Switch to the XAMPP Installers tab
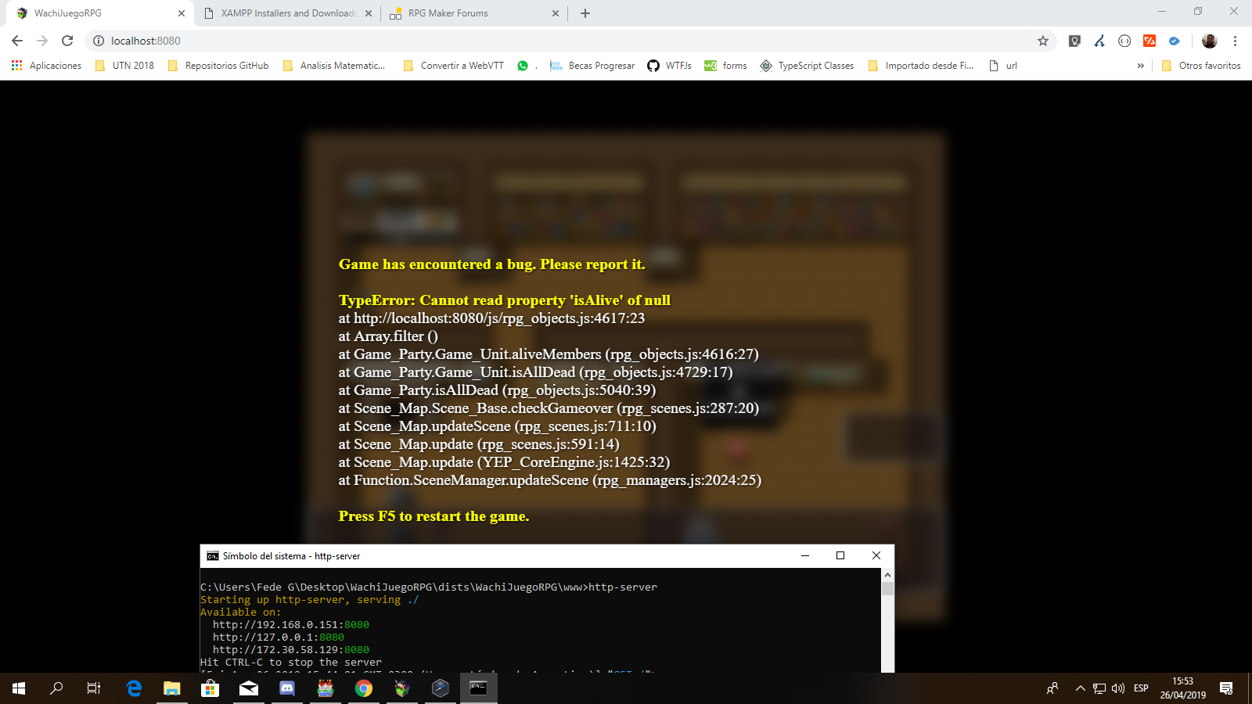1252x704 pixels. 287,13
